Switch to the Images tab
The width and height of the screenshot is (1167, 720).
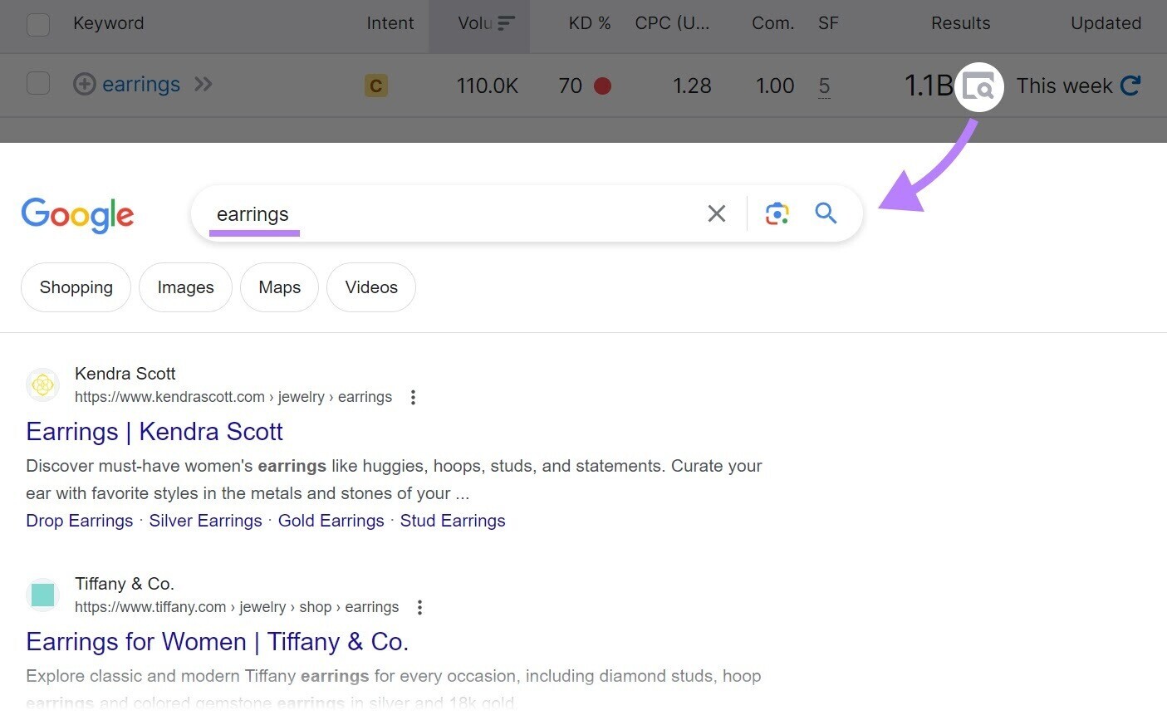click(x=185, y=287)
